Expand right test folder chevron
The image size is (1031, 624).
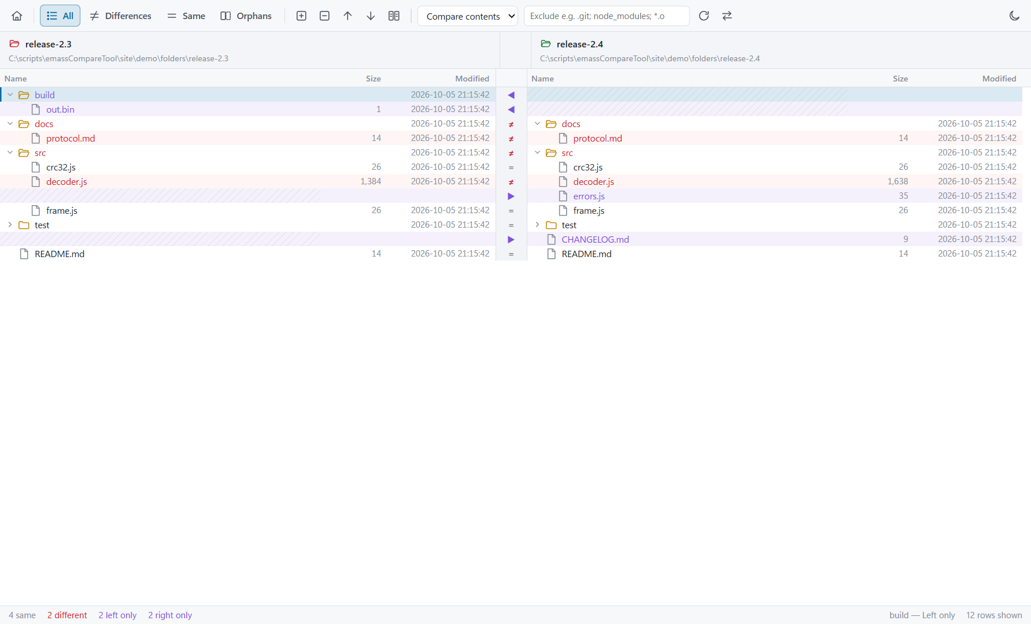click(538, 225)
